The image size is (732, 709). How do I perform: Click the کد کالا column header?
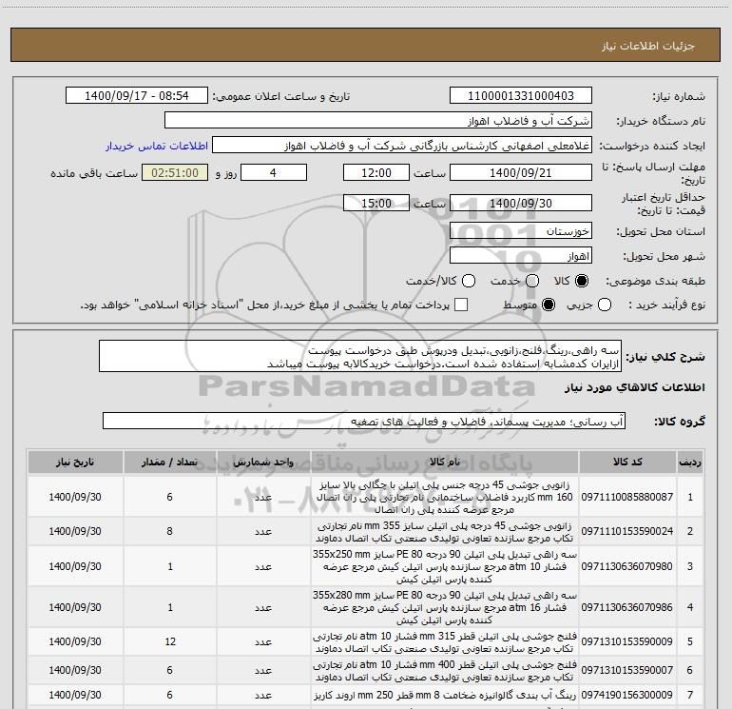coord(627,463)
